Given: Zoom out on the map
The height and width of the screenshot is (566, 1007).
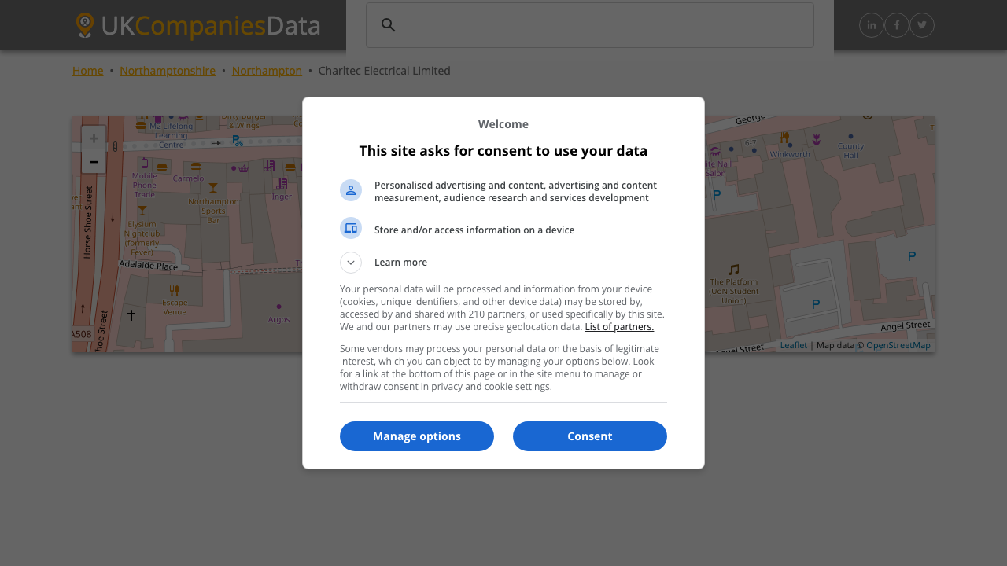Looking at the screenshot, I should [94, 162].
